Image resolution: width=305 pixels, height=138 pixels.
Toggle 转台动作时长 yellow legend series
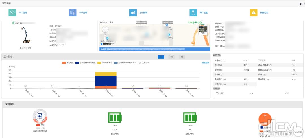(x=105, y=63)
